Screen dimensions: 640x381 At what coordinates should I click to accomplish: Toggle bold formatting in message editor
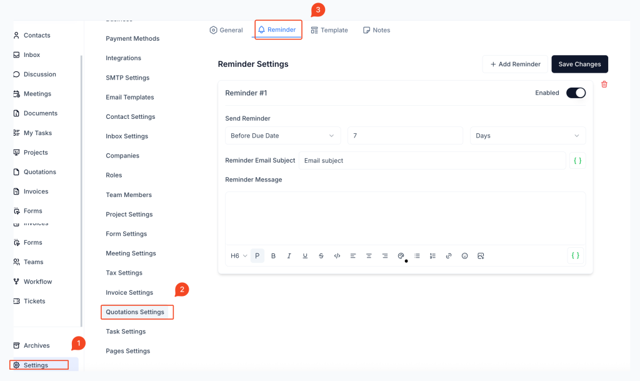click(273, 256)
